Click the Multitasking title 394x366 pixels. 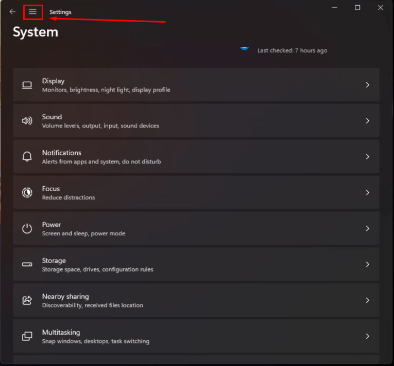(x=61, y=333)
